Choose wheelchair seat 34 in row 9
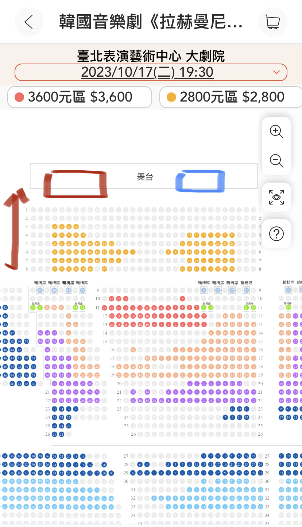Screen dimensions: 302x527 pyautogui.click(x=40, y=290)
